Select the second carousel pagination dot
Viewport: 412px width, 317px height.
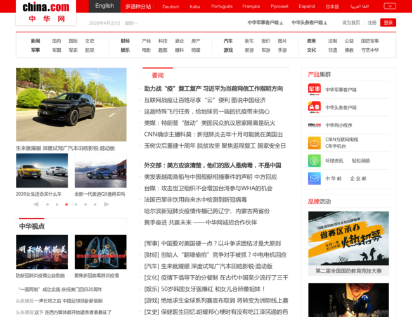tap(57, 204)
